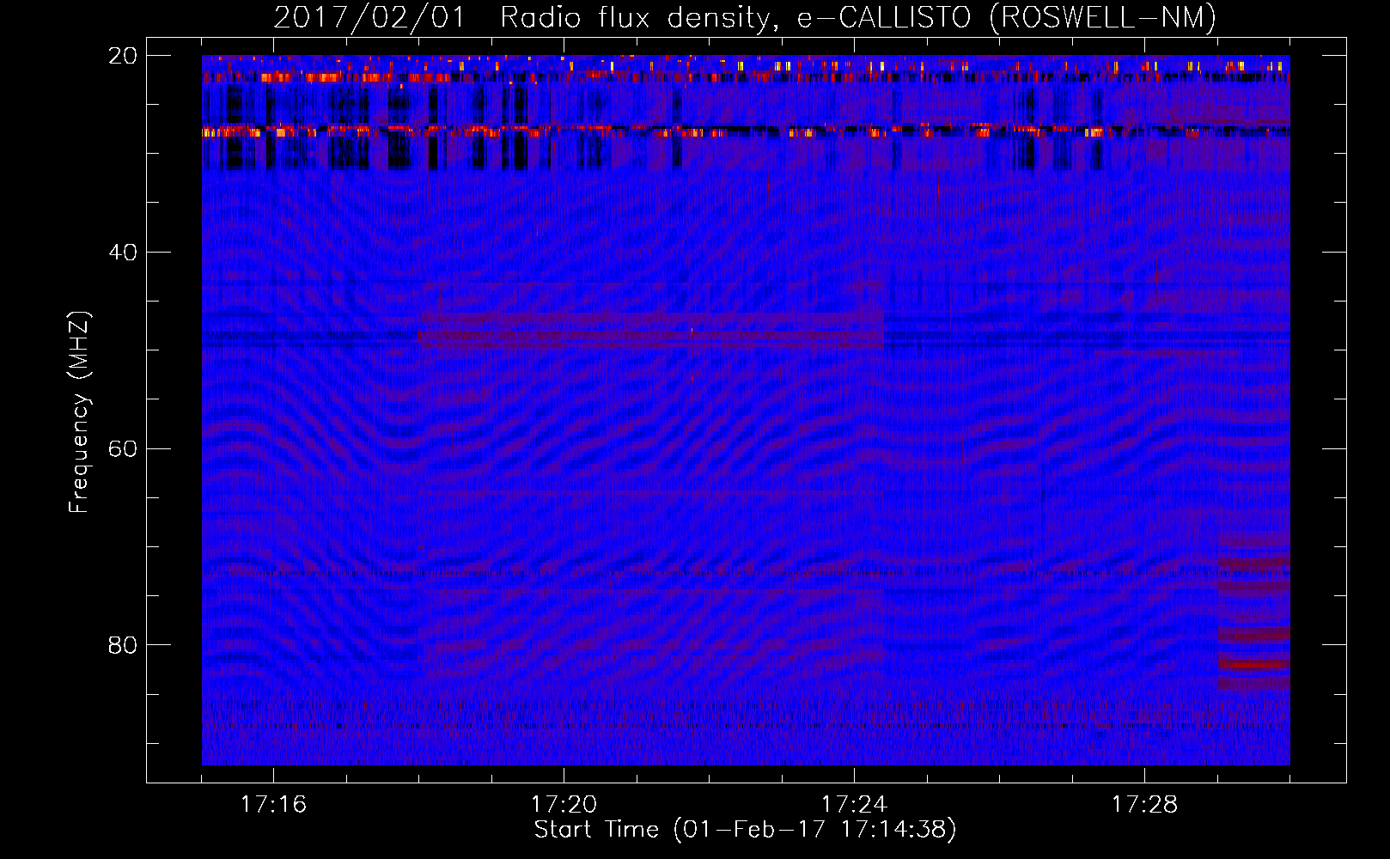Image resolution: width=1390 pixels, height=859 pixels.
Task: Click the '17:28' time tick label
Action: (1144, 805)
